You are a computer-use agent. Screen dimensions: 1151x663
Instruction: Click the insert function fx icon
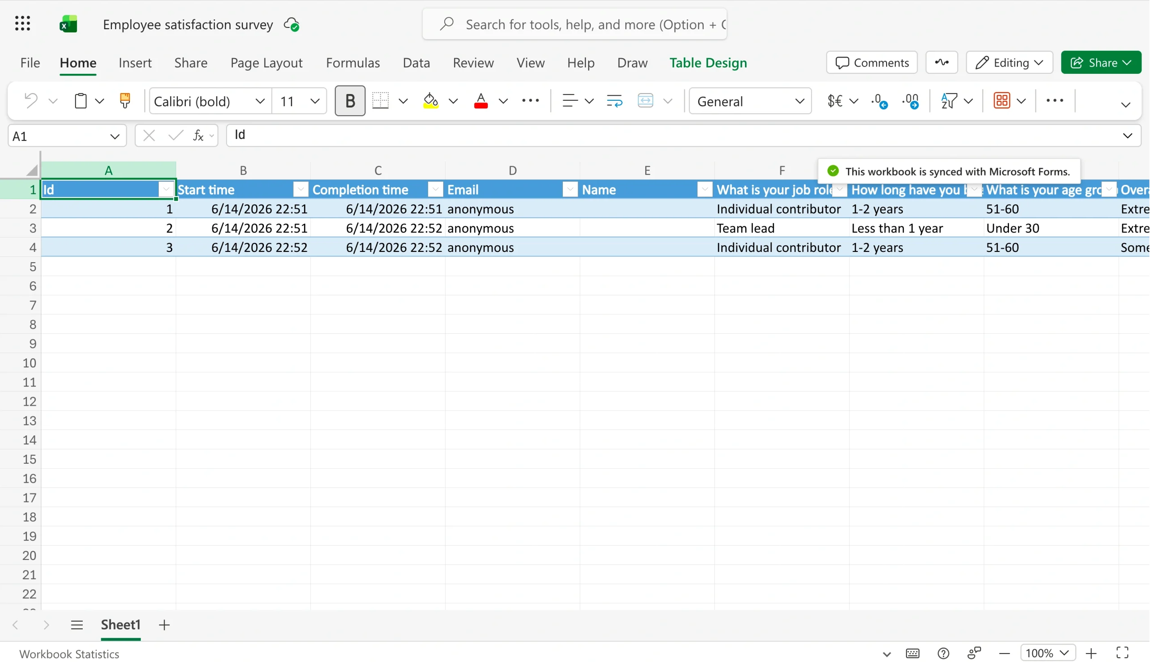click(x=198, y=135)
